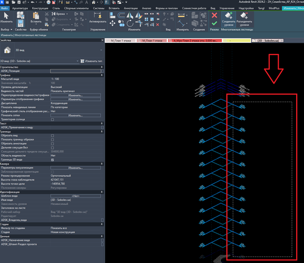304x263 pixels.
Task: Collapse the Границы properties section
Action: pos(101,131)
